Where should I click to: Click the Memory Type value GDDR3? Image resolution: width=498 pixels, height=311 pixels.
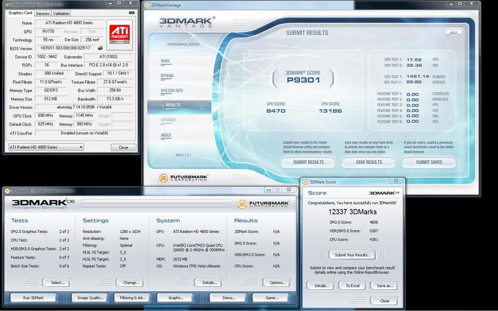coord(51,90)
